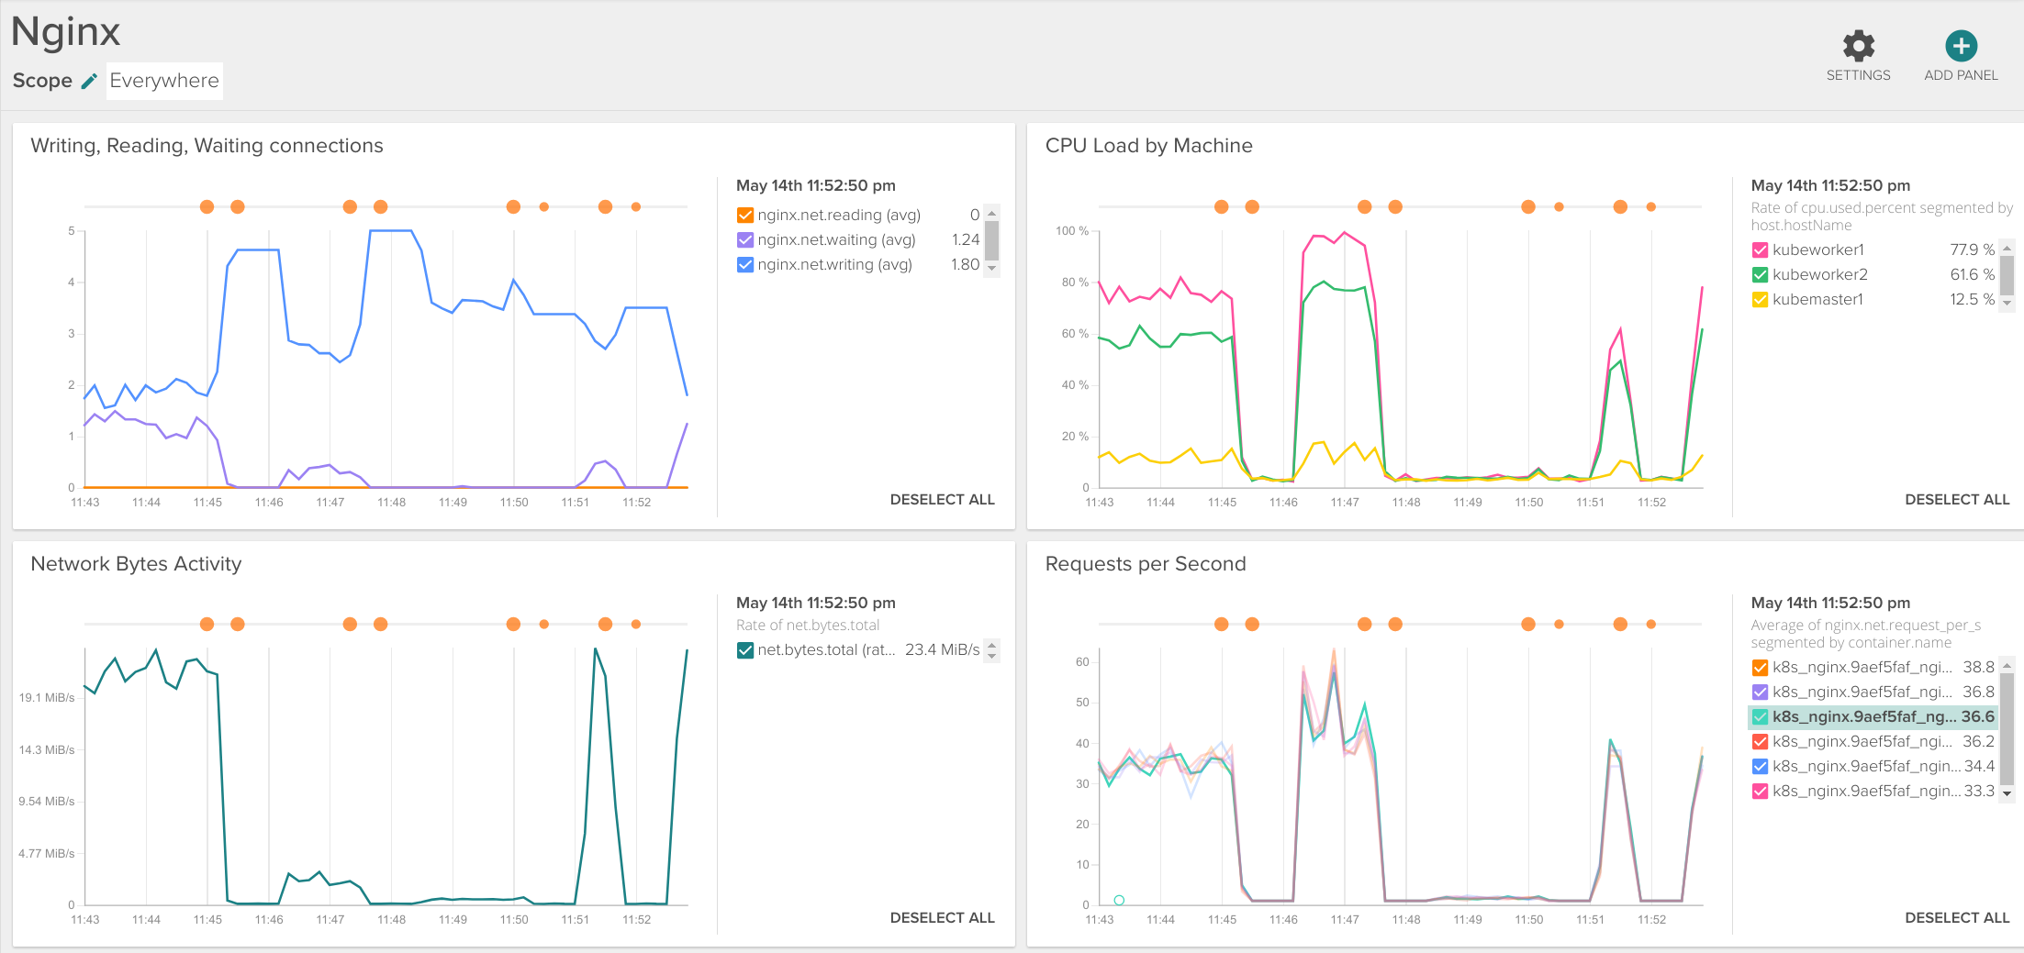Toggle nginx.net.writing (avg) checkbox
The image size is (2024, 953).
[x=745, y=265]
